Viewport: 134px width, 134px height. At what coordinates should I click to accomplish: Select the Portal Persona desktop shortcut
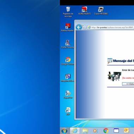point(68,44)
